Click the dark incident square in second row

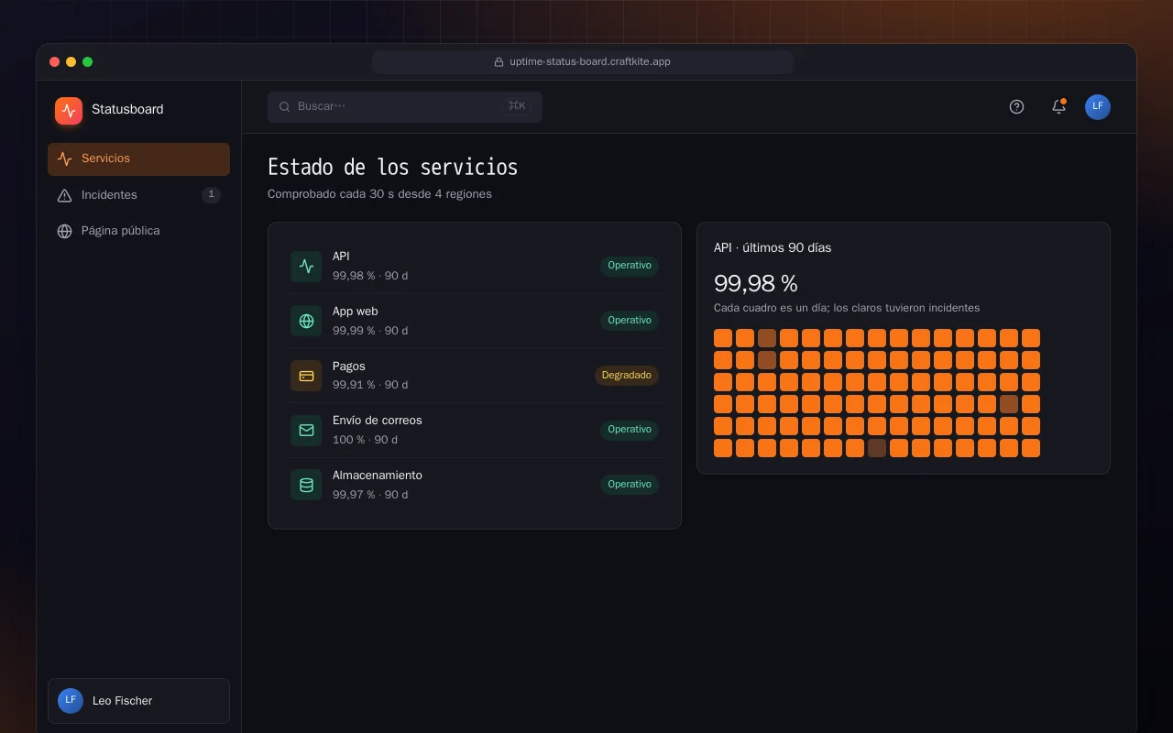767,360
